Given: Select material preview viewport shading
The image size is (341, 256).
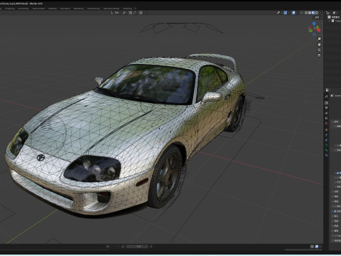Looking at the screenshot, I should pos(313,13).
